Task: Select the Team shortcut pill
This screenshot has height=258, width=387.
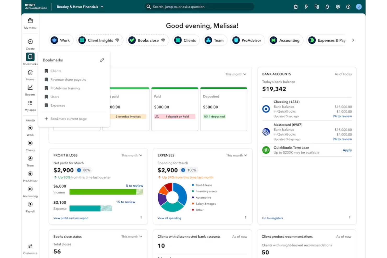Action: 215,40
